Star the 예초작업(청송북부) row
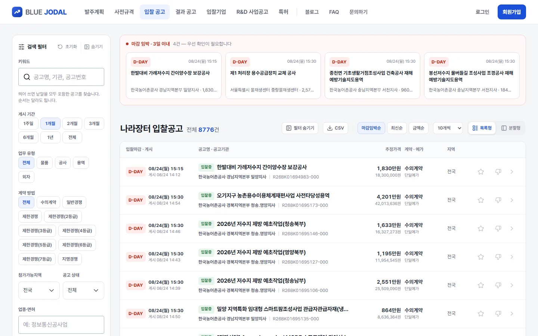 pyautogui.click(x=481, y=228)
